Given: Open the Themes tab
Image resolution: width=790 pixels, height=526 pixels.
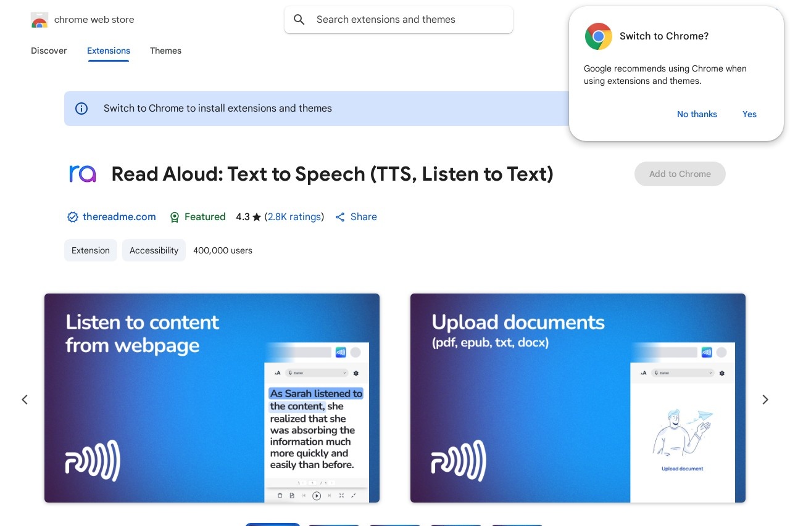Looking at the screenshot, I should tap(165, 51).
